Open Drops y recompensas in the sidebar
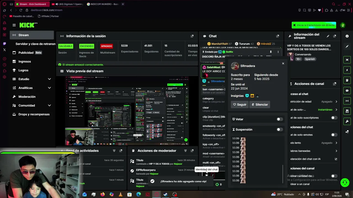 (x=32, y=114)
